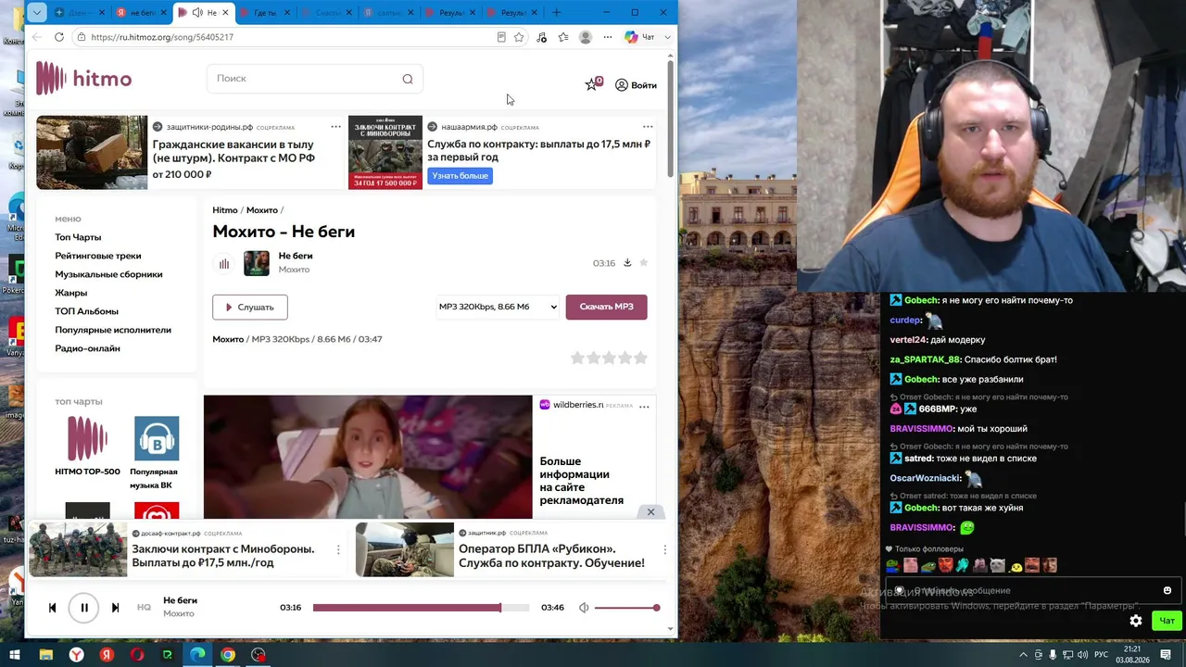The width and height of the screenshot is (1186, 667).
Task: Download track via arrow icon
Action: pyautogui.click(x=627, y=263)
